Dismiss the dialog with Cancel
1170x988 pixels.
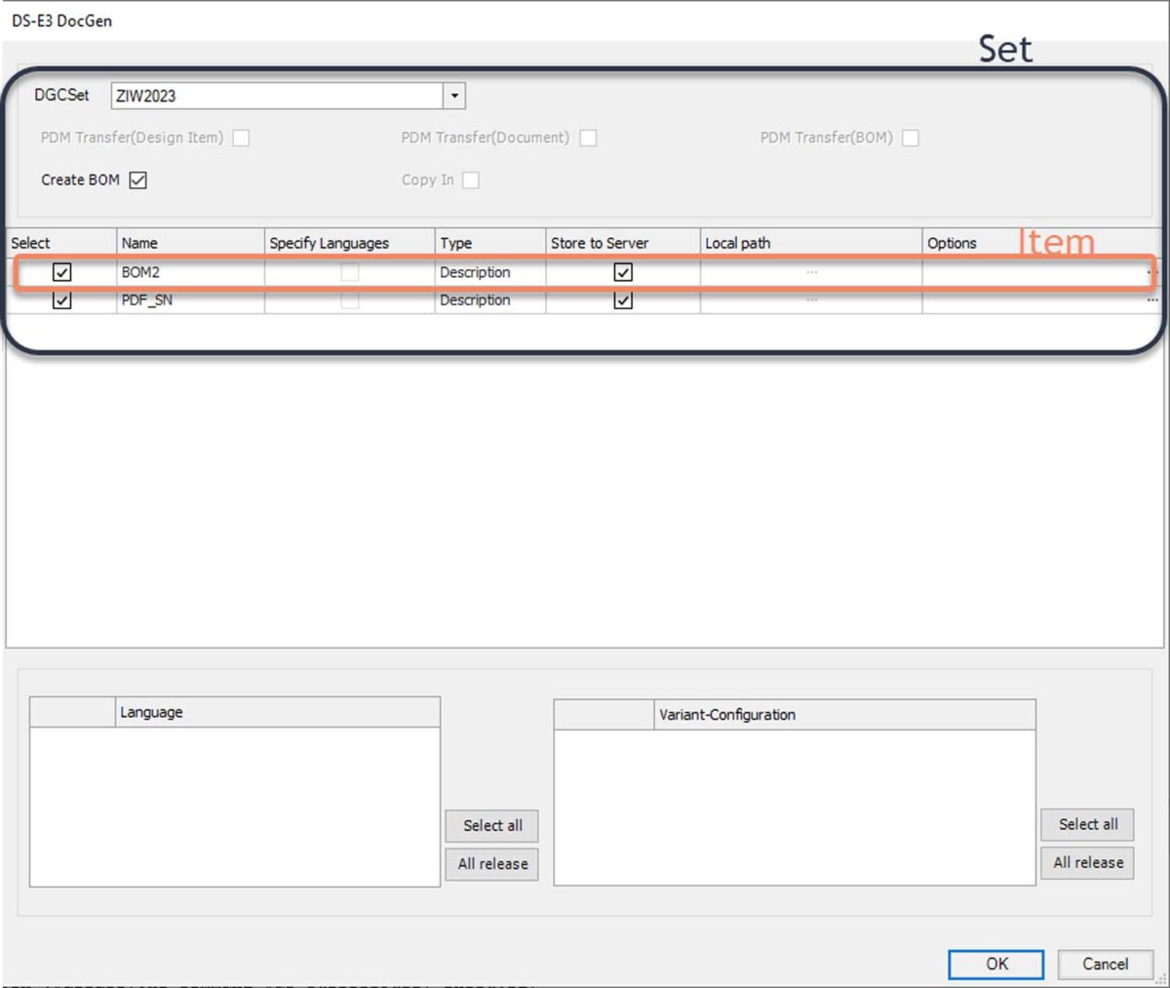[1105, 964]
